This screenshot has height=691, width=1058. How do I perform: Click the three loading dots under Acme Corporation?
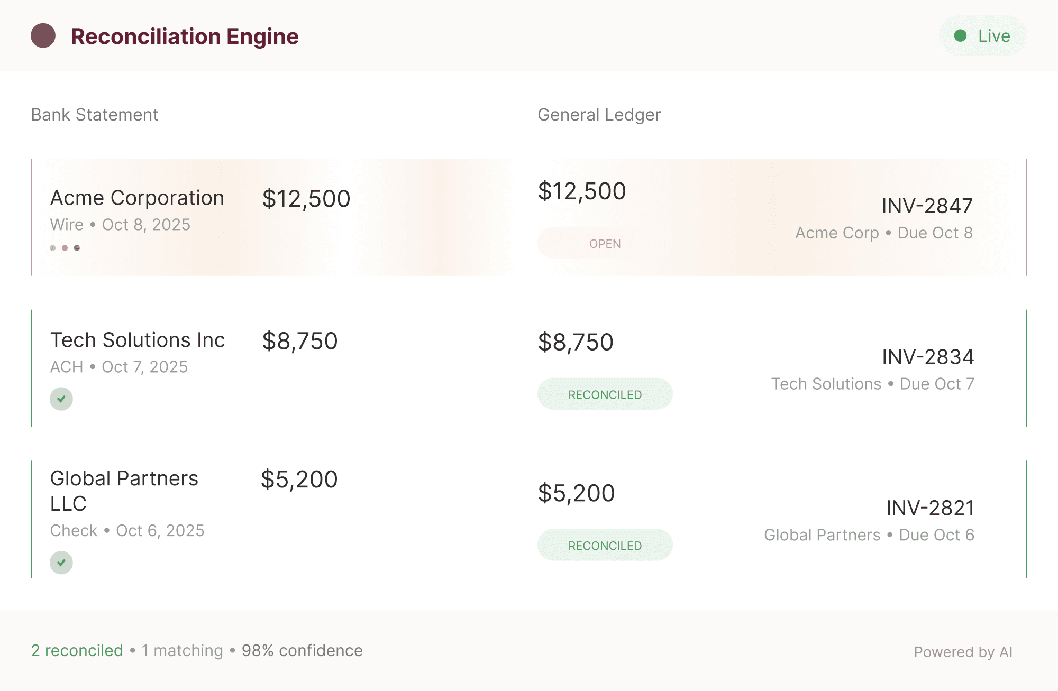point(65,248)
